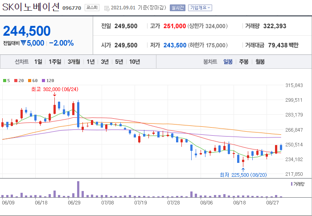
Task: Click the current price 244,500
Action: click(x=27, y=31)
